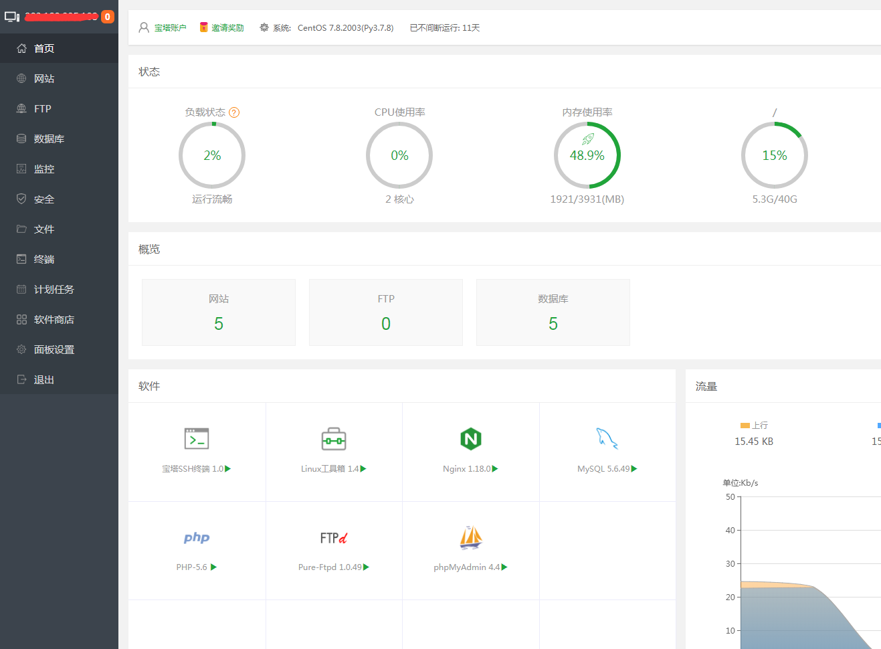Click the 邀请奖励 invite reward link
This screenshot has height=649, width=881.
pos(227,28)
